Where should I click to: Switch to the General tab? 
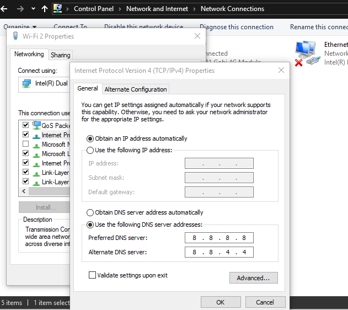pos(88,88)
